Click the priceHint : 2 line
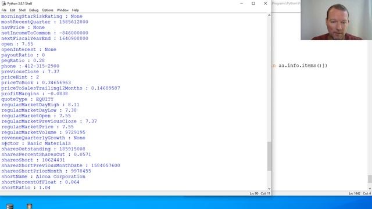Viewport: 372px width, 209px height. [20, 77]
